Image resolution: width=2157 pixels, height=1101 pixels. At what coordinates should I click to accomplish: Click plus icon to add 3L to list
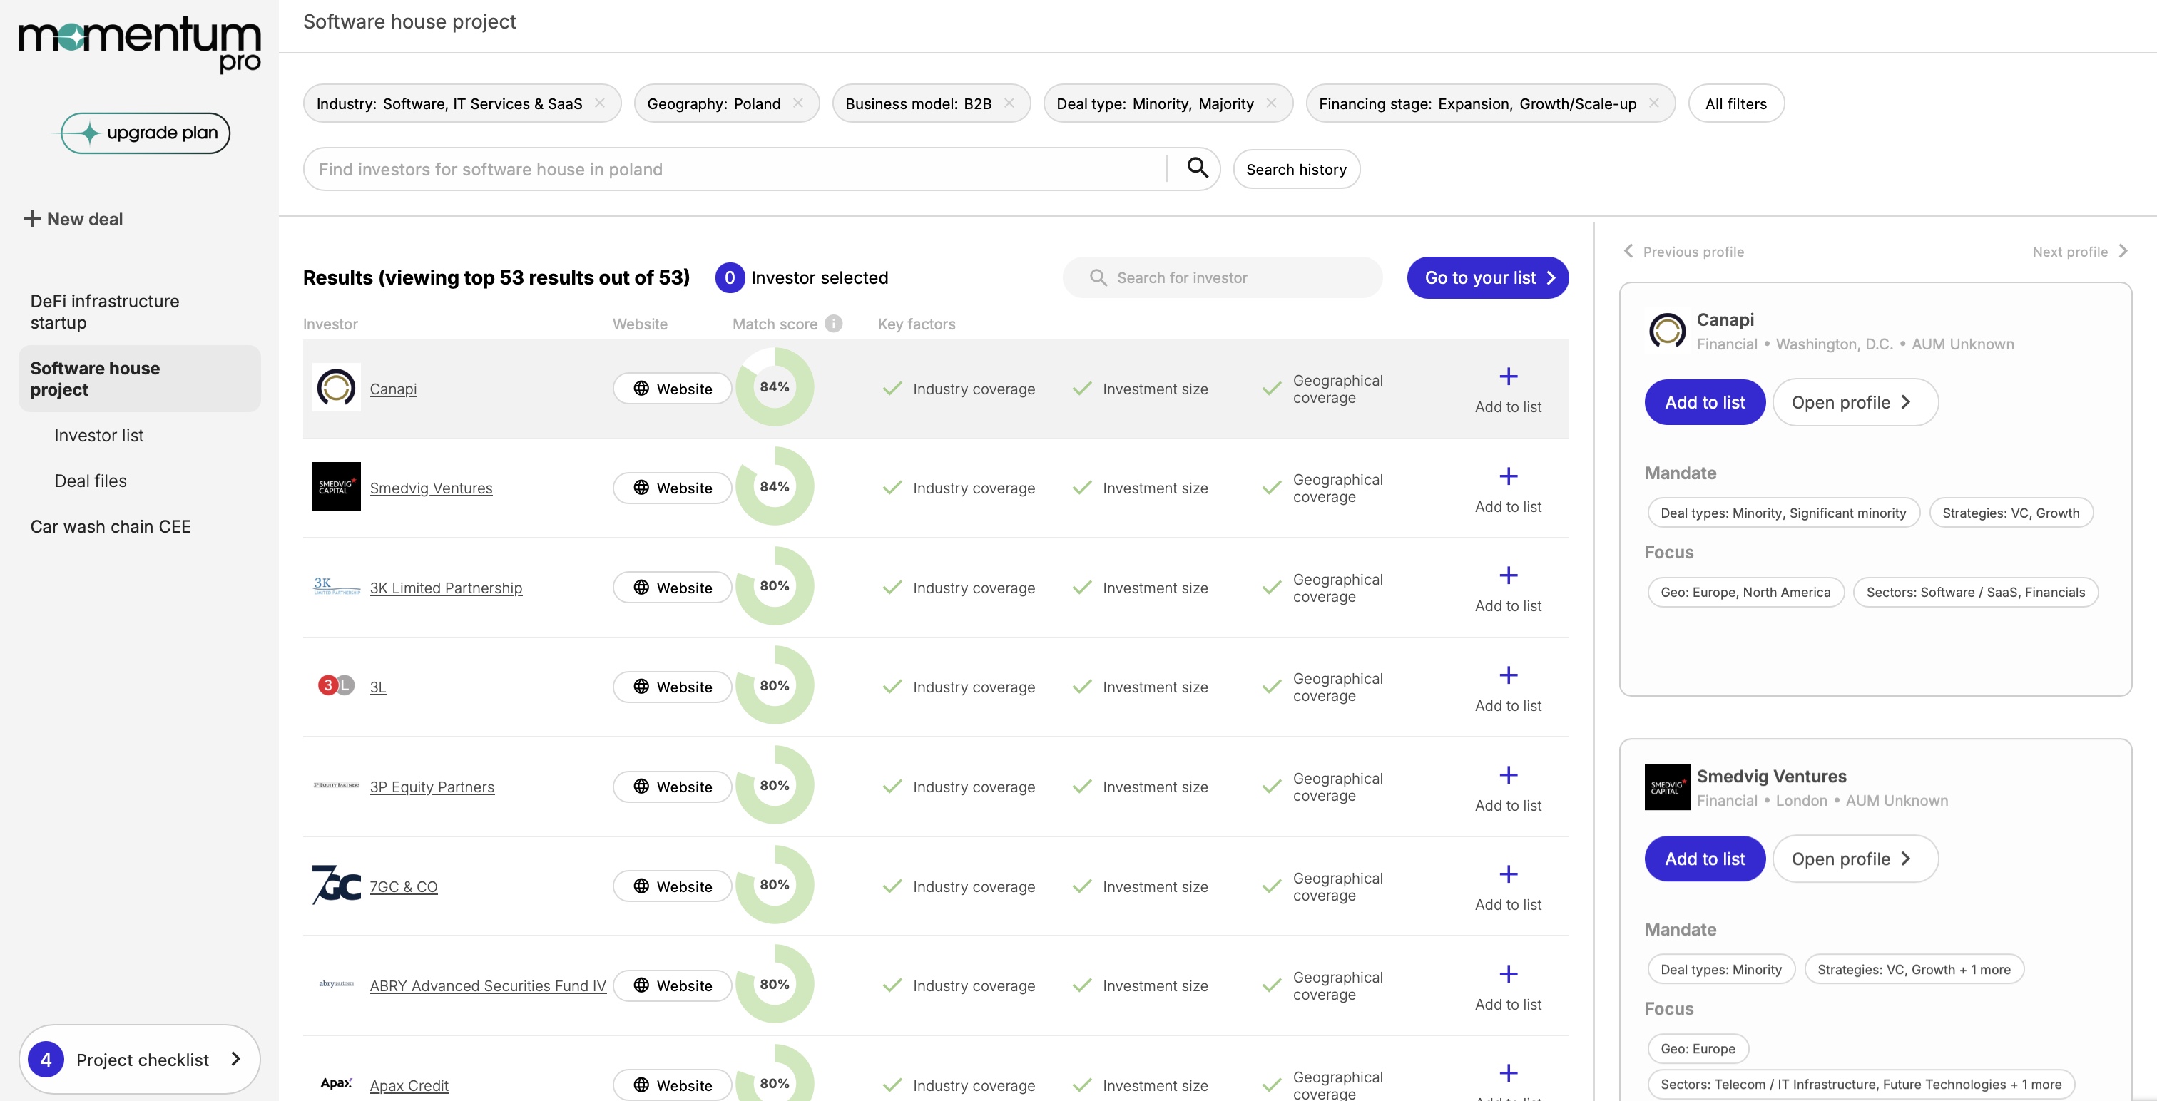click(1508, 676)
